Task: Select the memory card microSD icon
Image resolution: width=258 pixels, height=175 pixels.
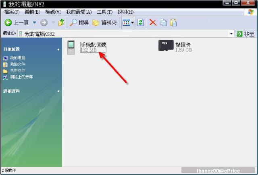Action: click(x=166, y=45)
